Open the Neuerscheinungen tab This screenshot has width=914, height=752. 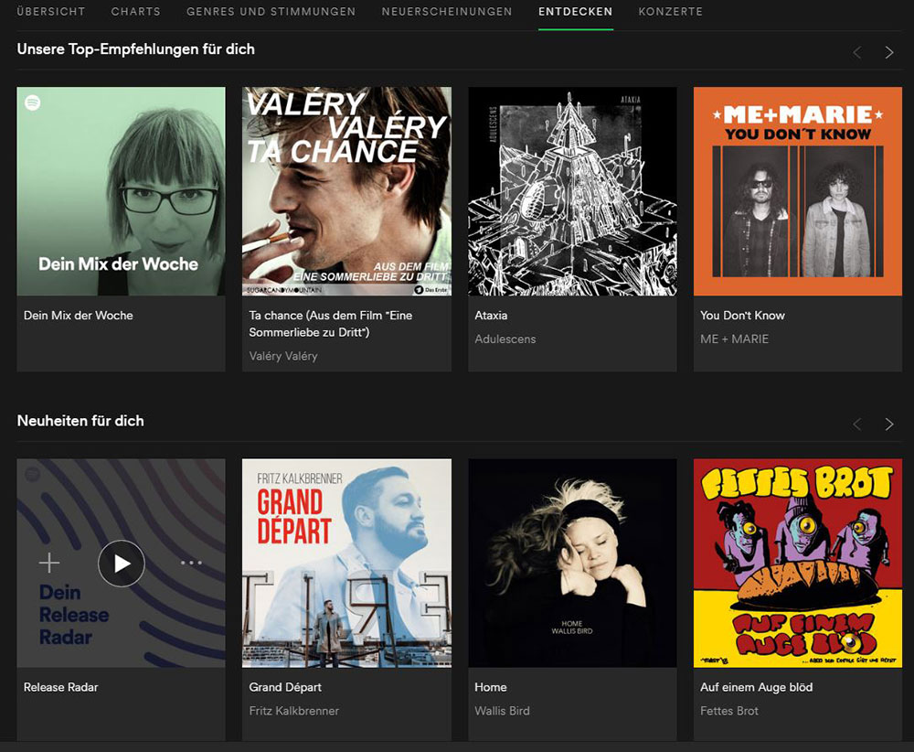point(447,12)
